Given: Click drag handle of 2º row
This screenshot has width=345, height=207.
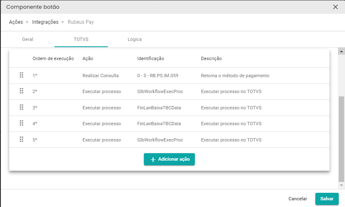Looking at the screenshot, I should (21, 91).
